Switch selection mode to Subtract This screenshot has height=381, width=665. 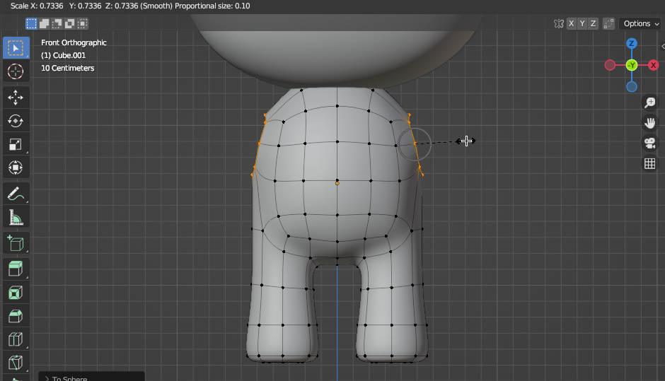click(x=57, y=24)
